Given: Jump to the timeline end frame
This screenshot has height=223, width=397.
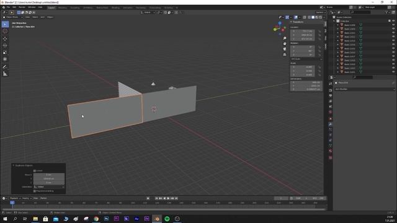Looking at the screenshot, I should [176, 198].
